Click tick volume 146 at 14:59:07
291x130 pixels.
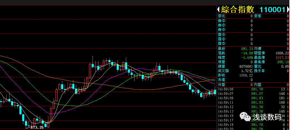coord(282,94)
